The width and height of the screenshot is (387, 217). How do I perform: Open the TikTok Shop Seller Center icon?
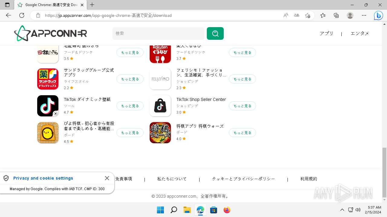pos(160,106)
